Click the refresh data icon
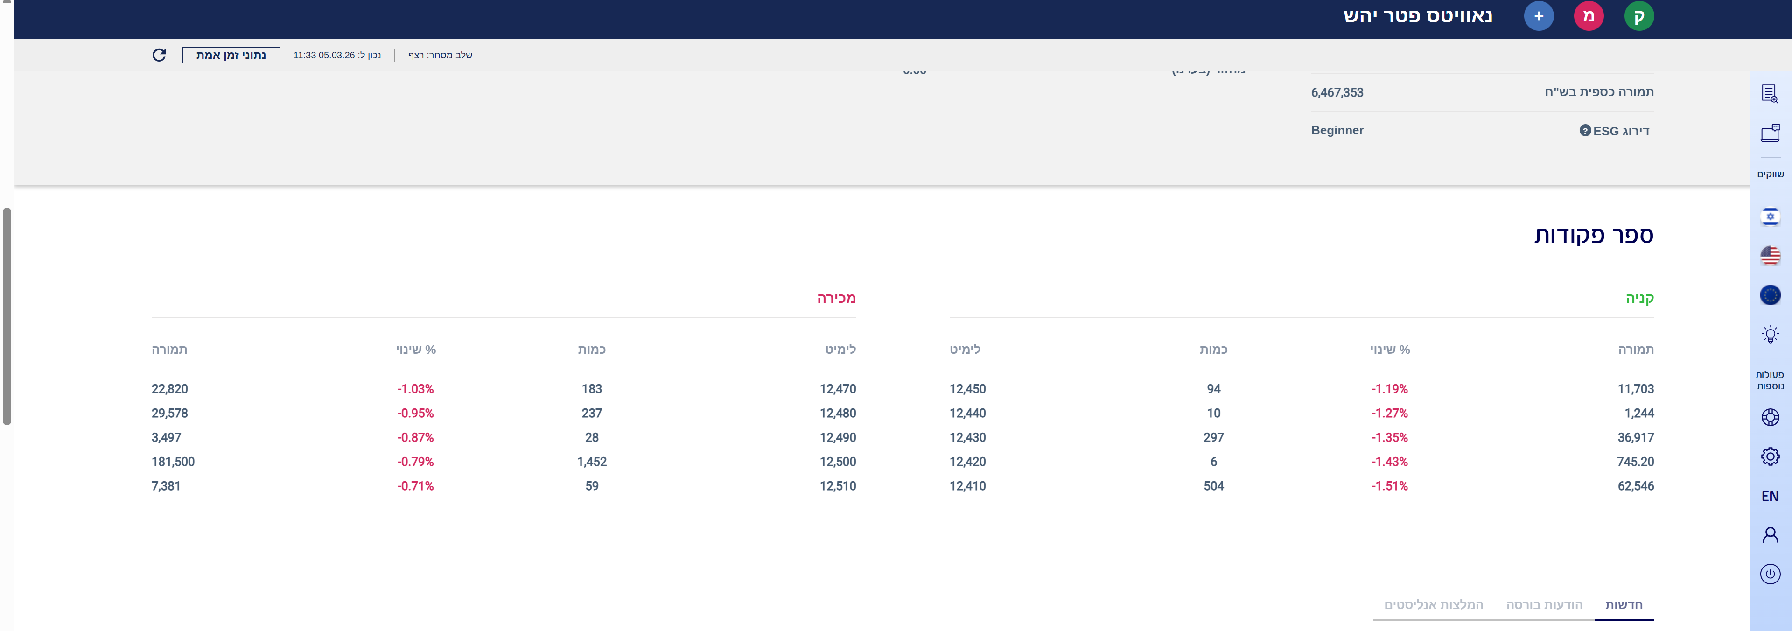Viewport: 1792px width, 631px height. click(159, 55)
